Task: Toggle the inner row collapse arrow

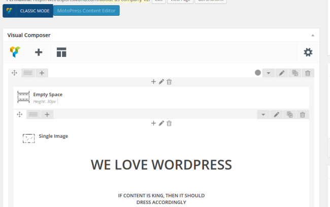Action: click(263, 114)
